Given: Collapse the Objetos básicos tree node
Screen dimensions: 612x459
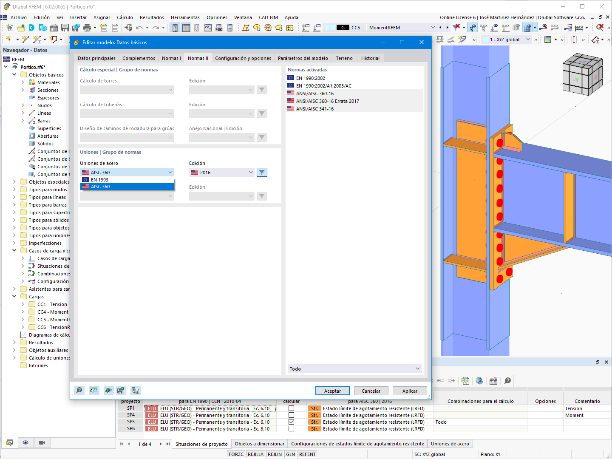Looking at the screenshot, I should point(14,75).
